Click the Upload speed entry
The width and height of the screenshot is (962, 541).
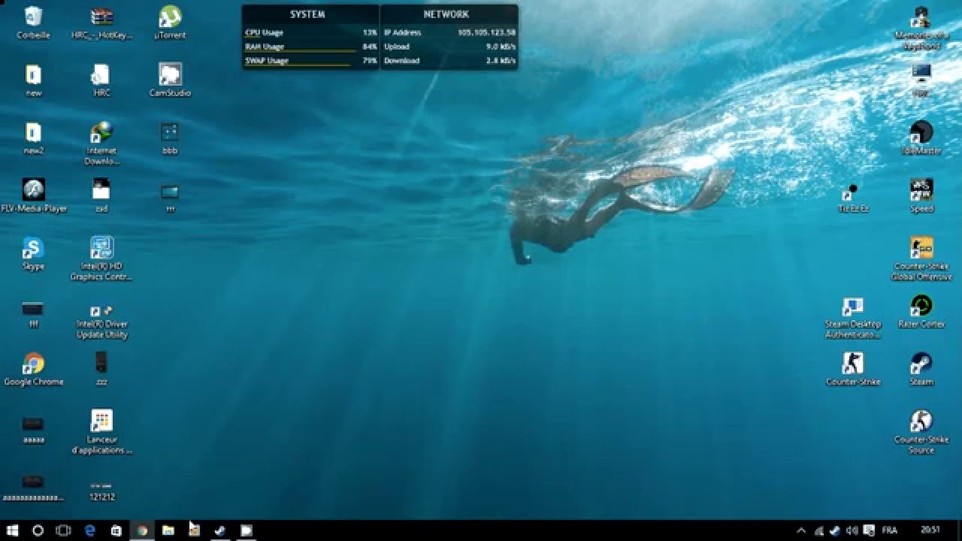449,47
